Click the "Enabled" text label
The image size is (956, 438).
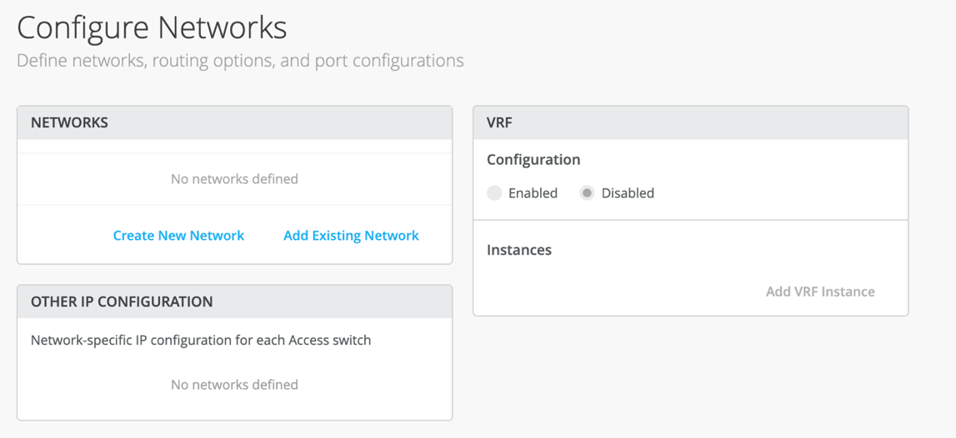(x=533, y=193)
